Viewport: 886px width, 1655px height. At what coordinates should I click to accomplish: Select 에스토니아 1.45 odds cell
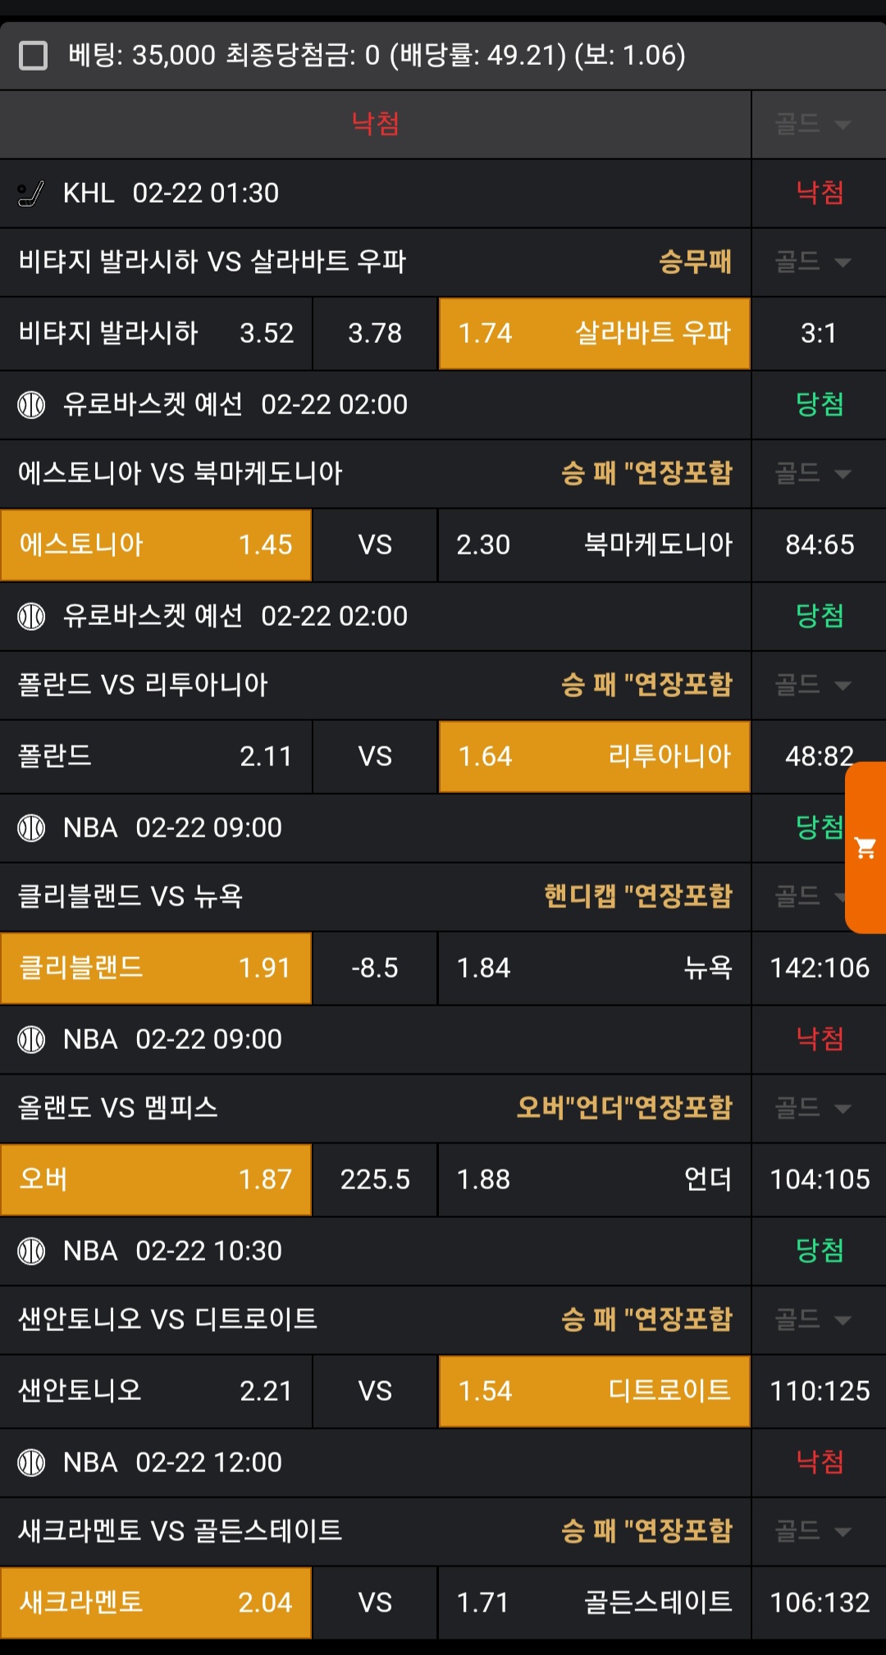tap(156, 545)
